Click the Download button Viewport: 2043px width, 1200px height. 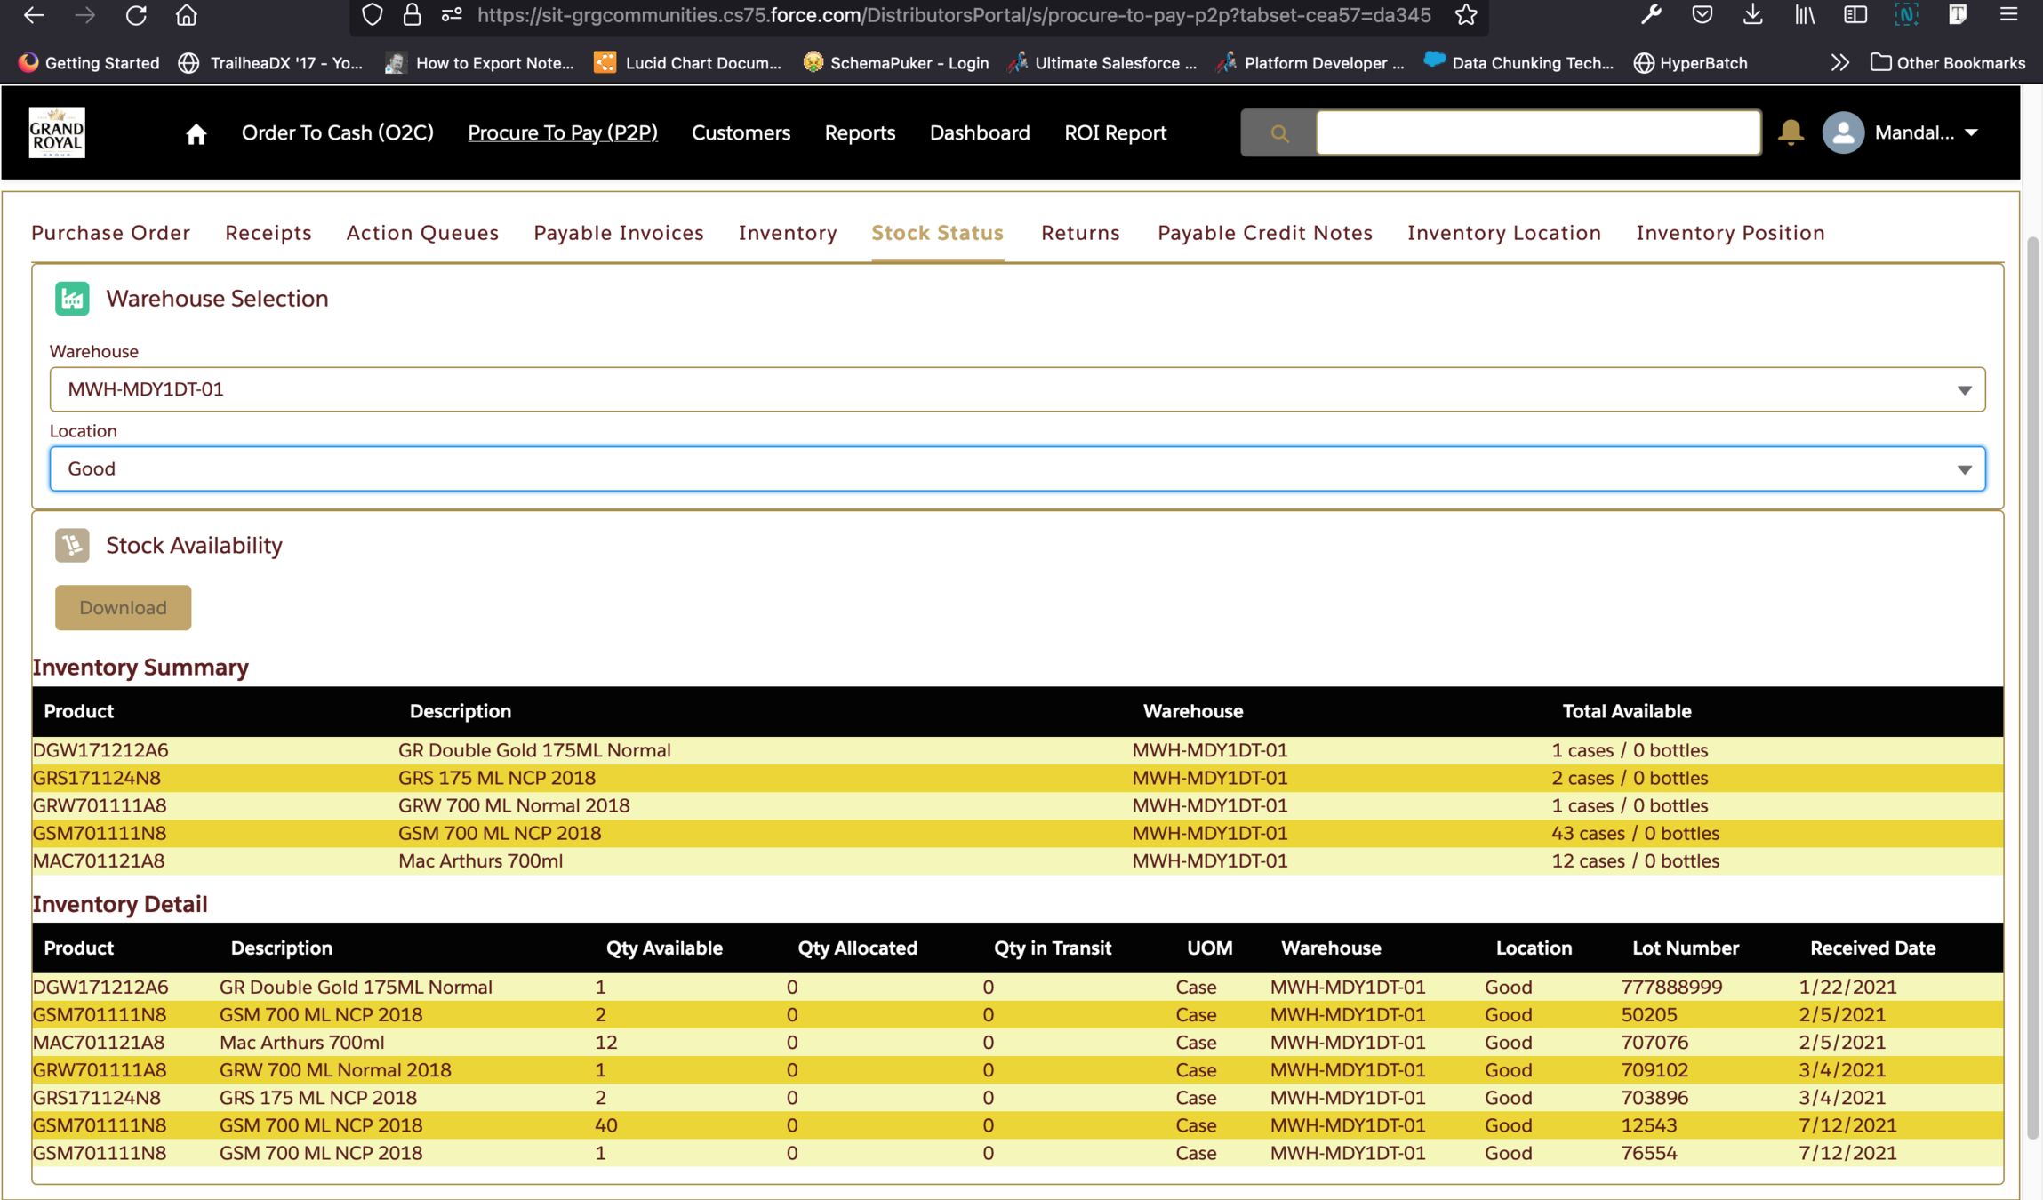(123, 608)
